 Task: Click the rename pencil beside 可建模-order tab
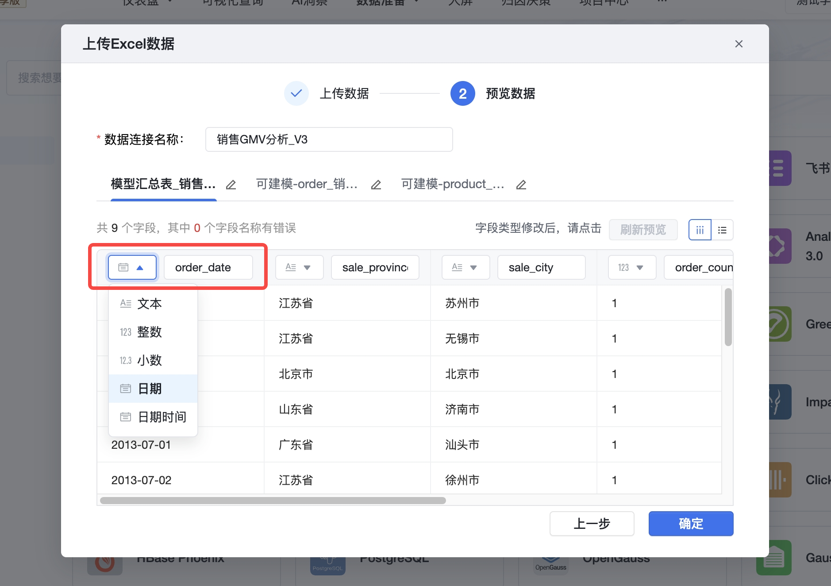click(376, 185)
